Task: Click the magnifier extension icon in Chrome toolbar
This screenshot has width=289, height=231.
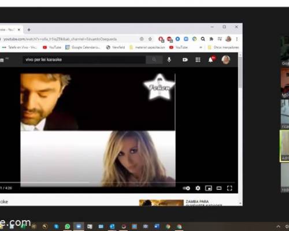Action: pos(203,39)
